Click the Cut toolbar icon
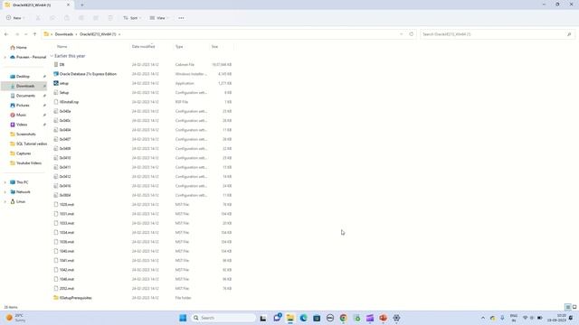This screenshot has width=579, height=325. click(38, 18)
